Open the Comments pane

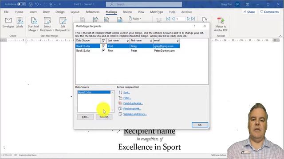click(x=269, y=12)
